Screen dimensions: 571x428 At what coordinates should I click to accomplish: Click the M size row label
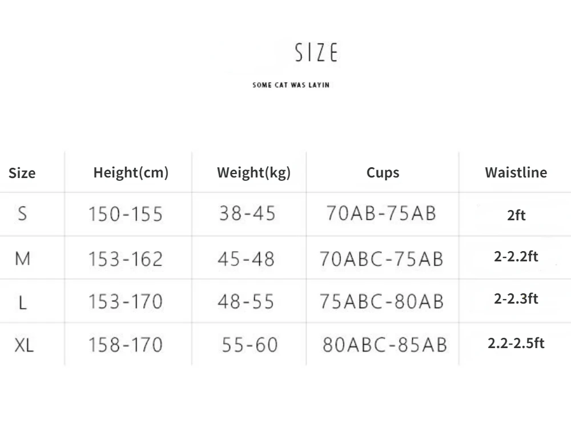coord(22,259)
